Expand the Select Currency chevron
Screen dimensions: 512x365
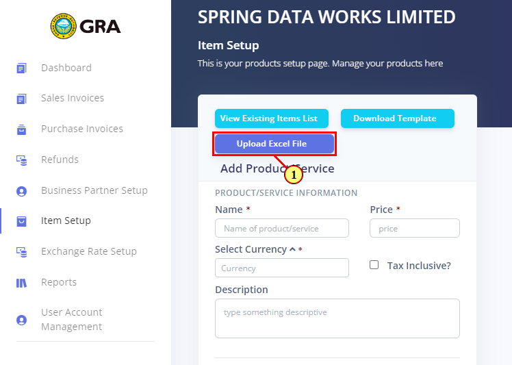point(292,250)
